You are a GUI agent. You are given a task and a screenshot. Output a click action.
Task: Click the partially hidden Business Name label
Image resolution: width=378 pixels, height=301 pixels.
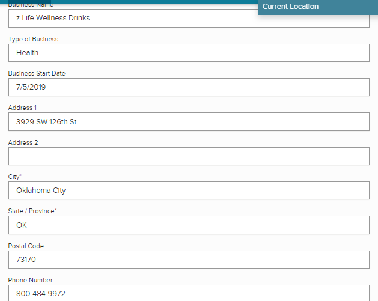pyautogui.click(x=30, y=5)
